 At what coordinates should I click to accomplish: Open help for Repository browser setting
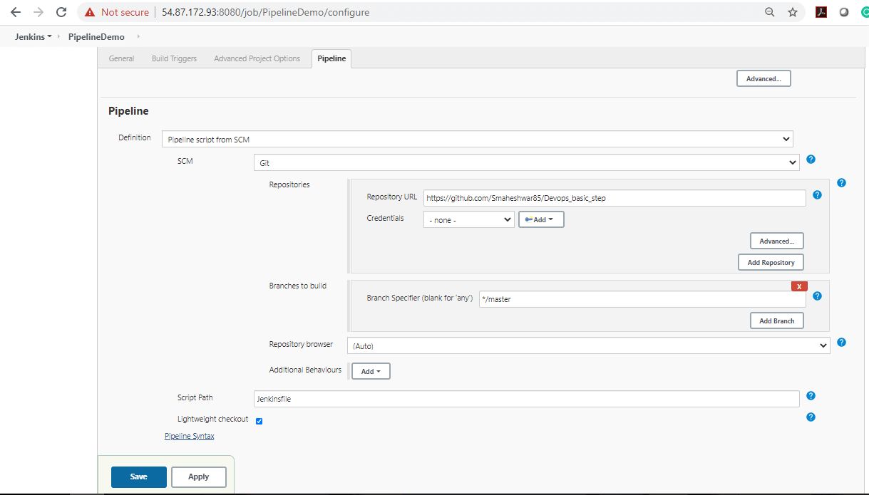click(x=841, y=343)
